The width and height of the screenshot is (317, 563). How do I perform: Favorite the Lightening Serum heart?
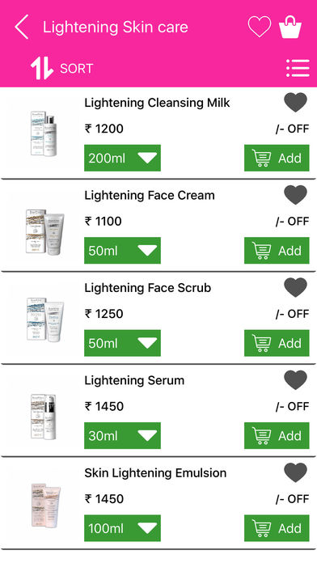295,380
